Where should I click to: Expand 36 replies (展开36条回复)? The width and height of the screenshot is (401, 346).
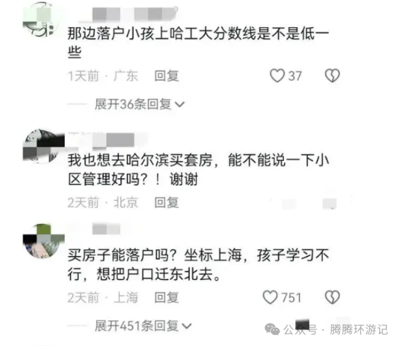139,104
